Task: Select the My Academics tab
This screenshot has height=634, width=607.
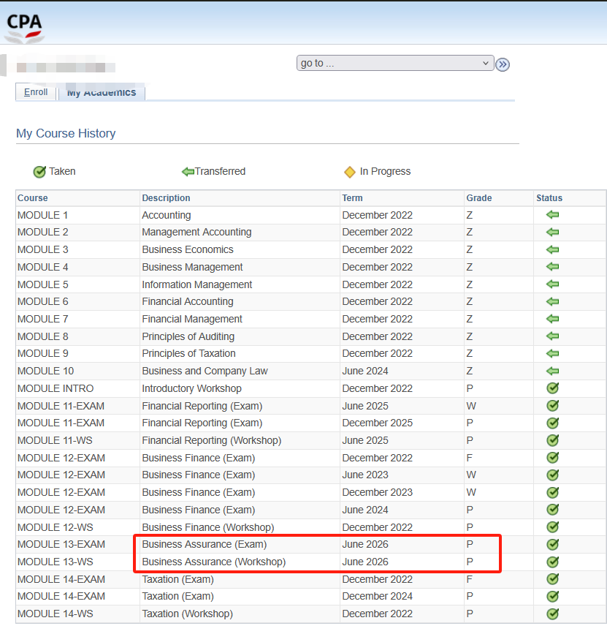Action: (102, 93)
